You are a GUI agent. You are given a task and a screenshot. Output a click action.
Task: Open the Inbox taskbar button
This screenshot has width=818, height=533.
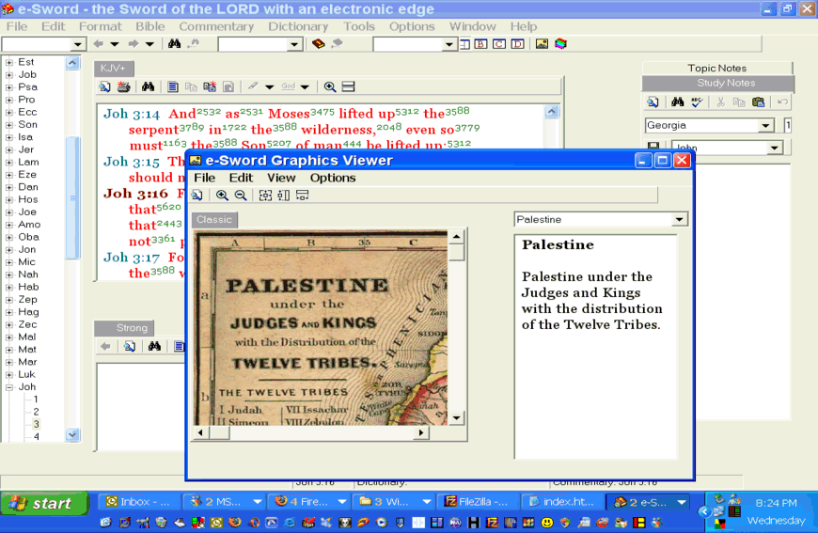[139, 502]
